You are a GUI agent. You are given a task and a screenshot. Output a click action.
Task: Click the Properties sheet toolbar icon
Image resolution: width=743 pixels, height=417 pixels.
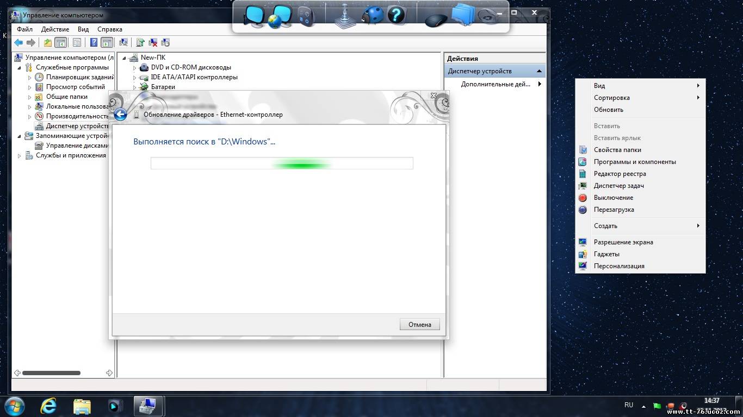click(x=77, y=42)
